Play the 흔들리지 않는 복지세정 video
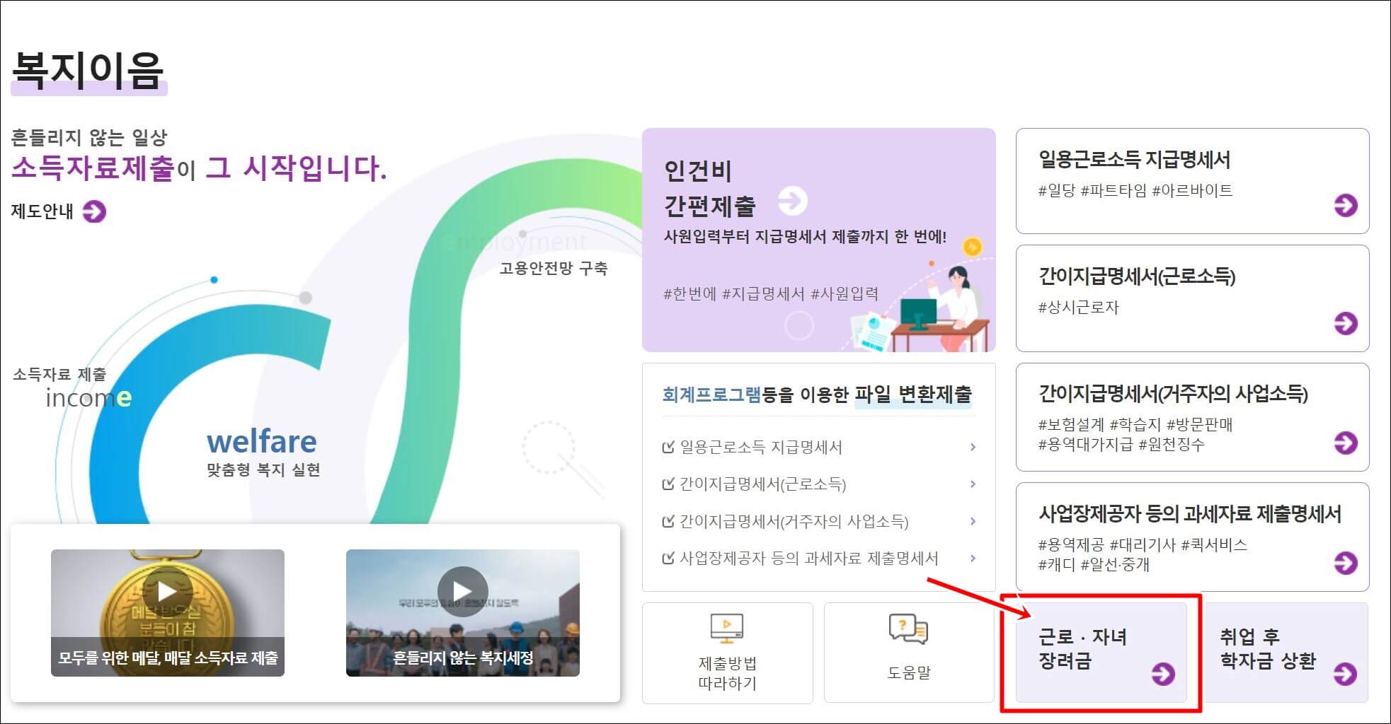 pyautogui.click(x=462, y=590)
